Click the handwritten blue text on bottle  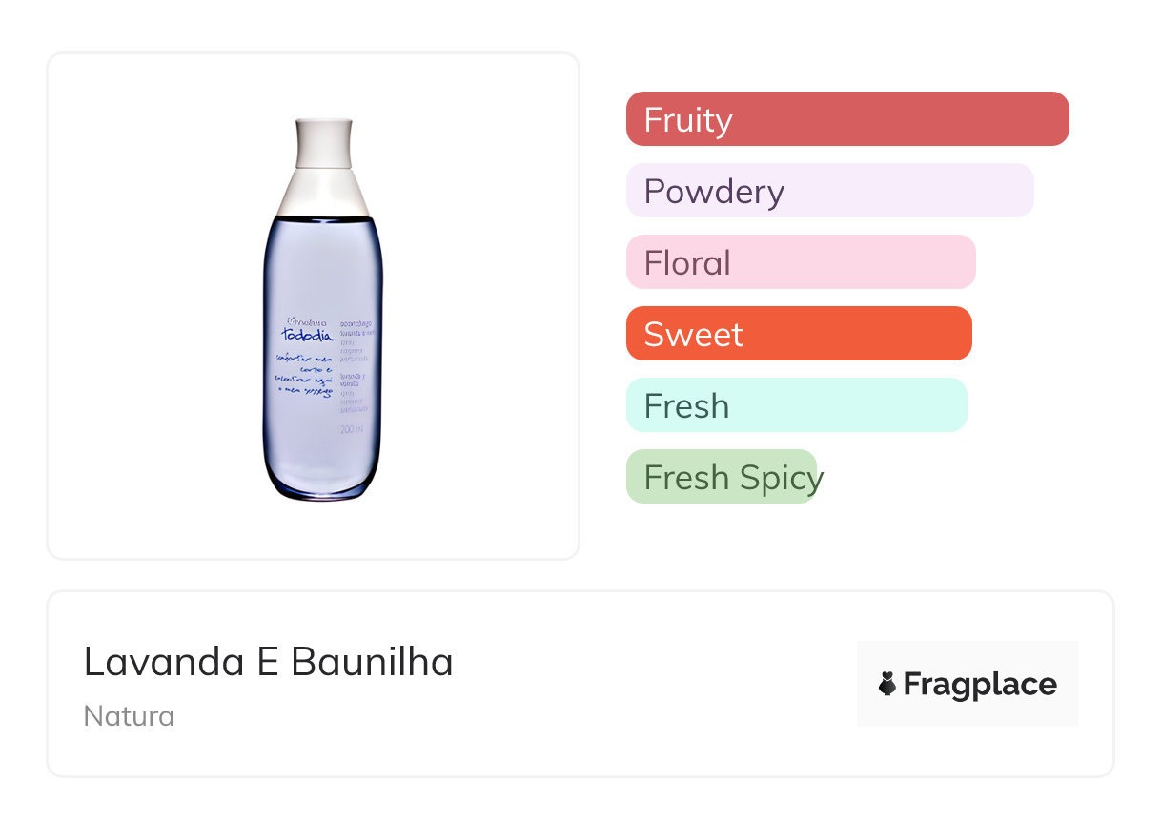[306, 376]
